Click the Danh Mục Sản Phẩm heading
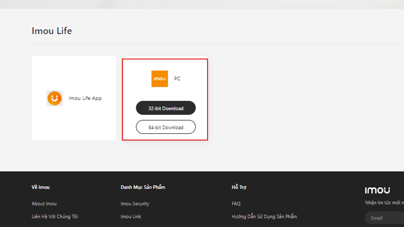 click(x=143, y=187)
